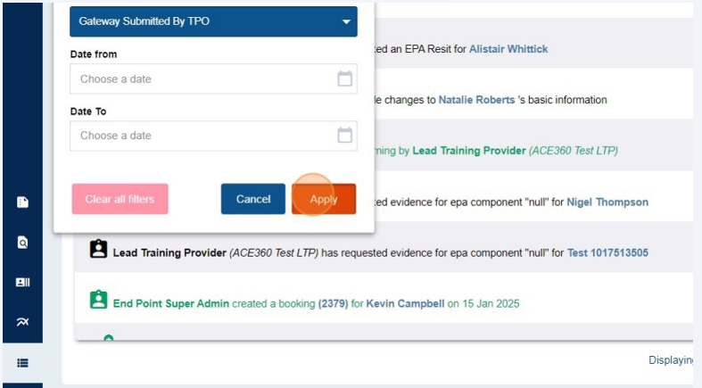Click the trend chart icon in sidebar

[x=22, y=321]
